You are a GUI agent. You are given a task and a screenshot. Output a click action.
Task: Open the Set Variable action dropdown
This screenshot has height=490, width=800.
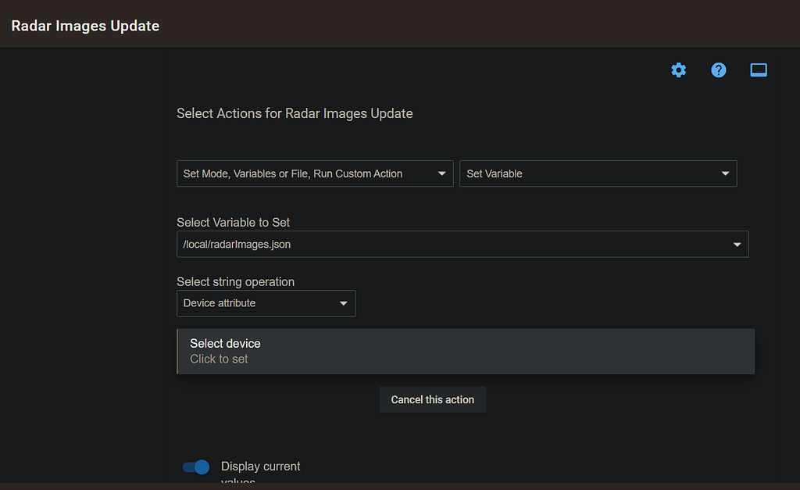(598, 173)
